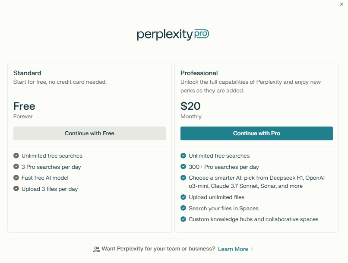Click checkmark beside Upload unlimited files
The image size is (348, 263).
(x=183, y=197)
